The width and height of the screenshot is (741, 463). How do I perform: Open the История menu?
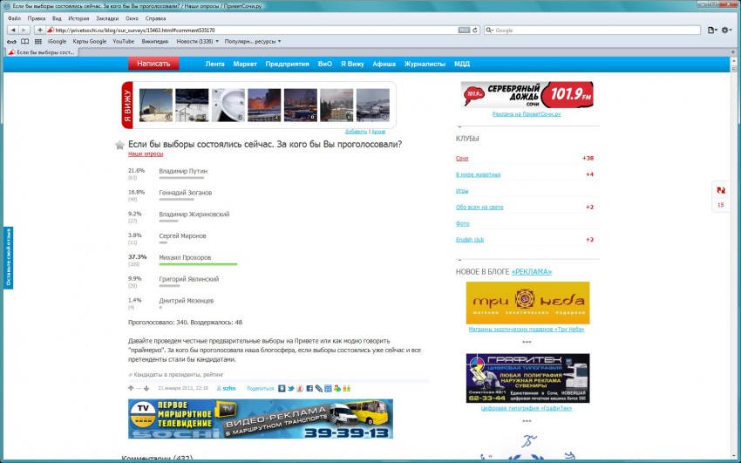tap(78, 17)
